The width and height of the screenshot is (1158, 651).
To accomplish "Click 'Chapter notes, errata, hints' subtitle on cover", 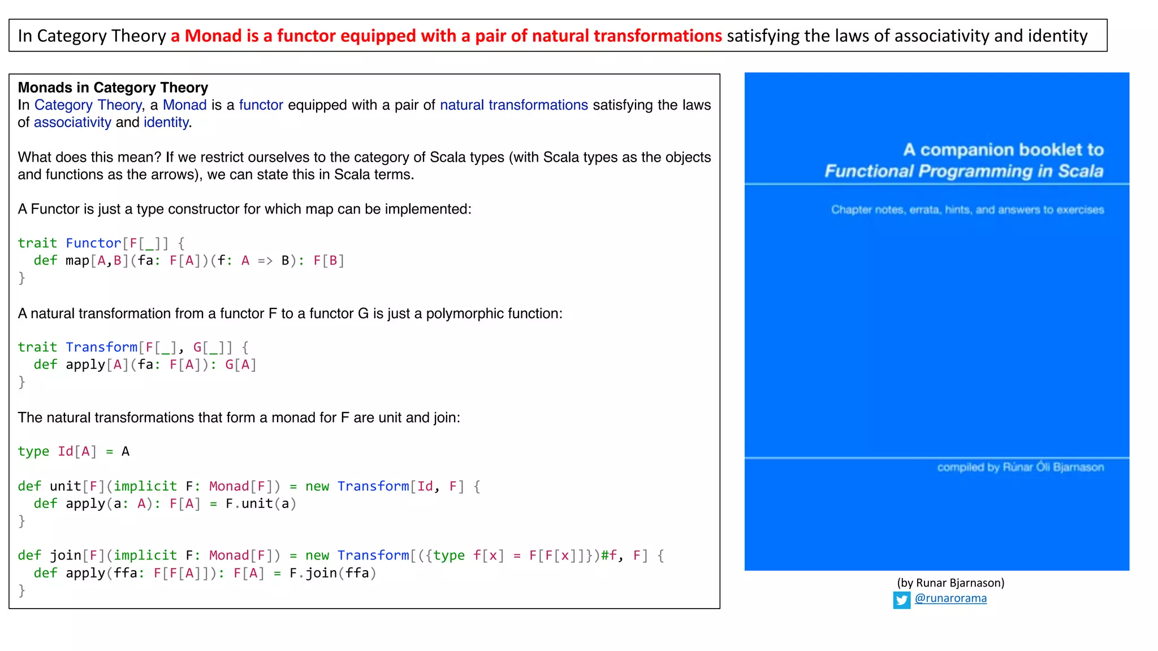I will point(967,210).
